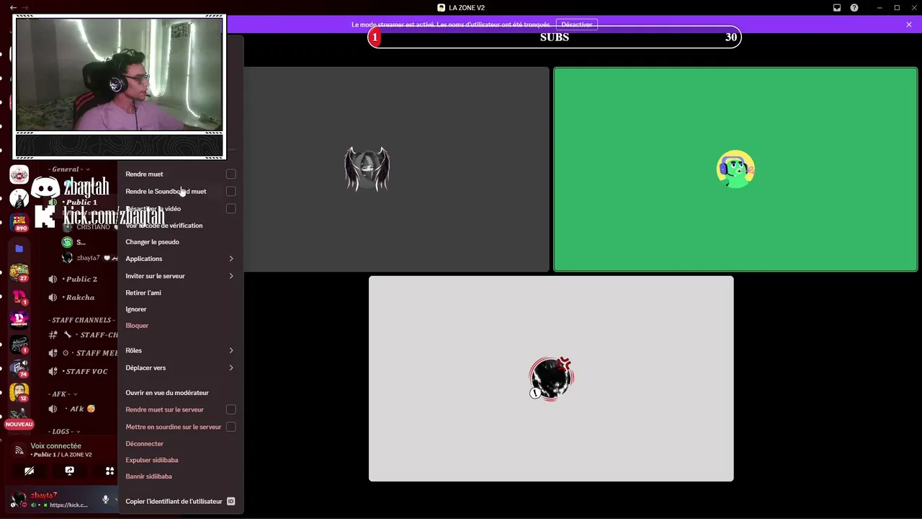Expand the Déplacer vers submenu arrow
The height and width of the screenshot is (519, 922).
point(231,368)
